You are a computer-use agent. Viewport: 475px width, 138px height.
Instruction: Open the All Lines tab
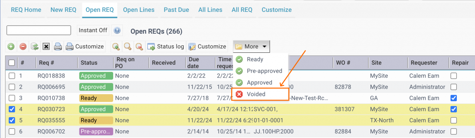point(210,10)
